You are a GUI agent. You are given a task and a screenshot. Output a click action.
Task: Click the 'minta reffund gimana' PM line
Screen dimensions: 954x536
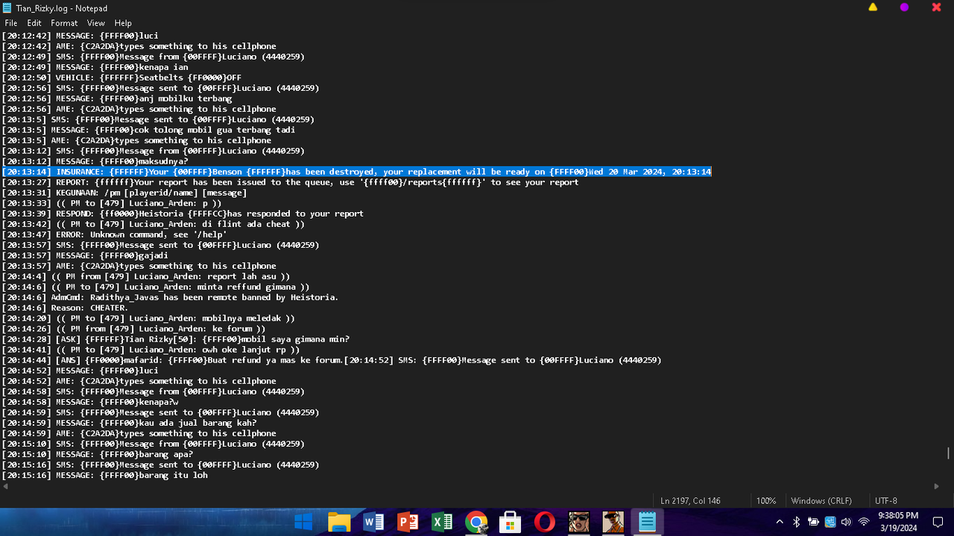coord(155,287)
